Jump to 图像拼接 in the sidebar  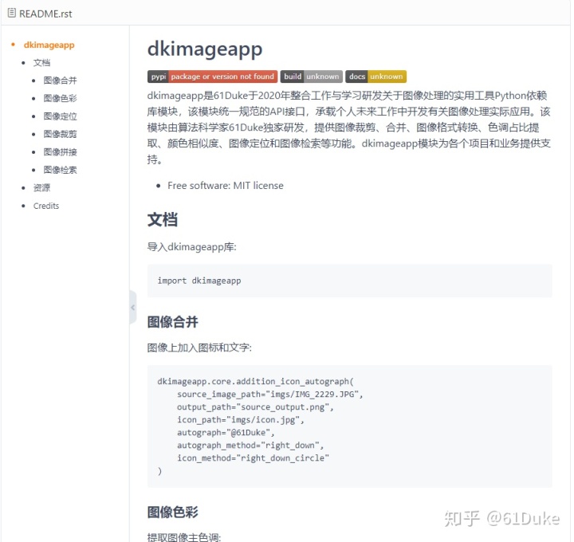(x=60, y=152)
